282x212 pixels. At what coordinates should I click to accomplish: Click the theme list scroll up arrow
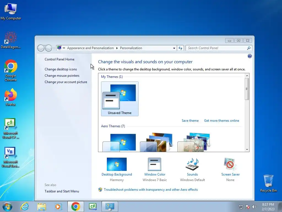pyautogui.click(x=247, y=76)
